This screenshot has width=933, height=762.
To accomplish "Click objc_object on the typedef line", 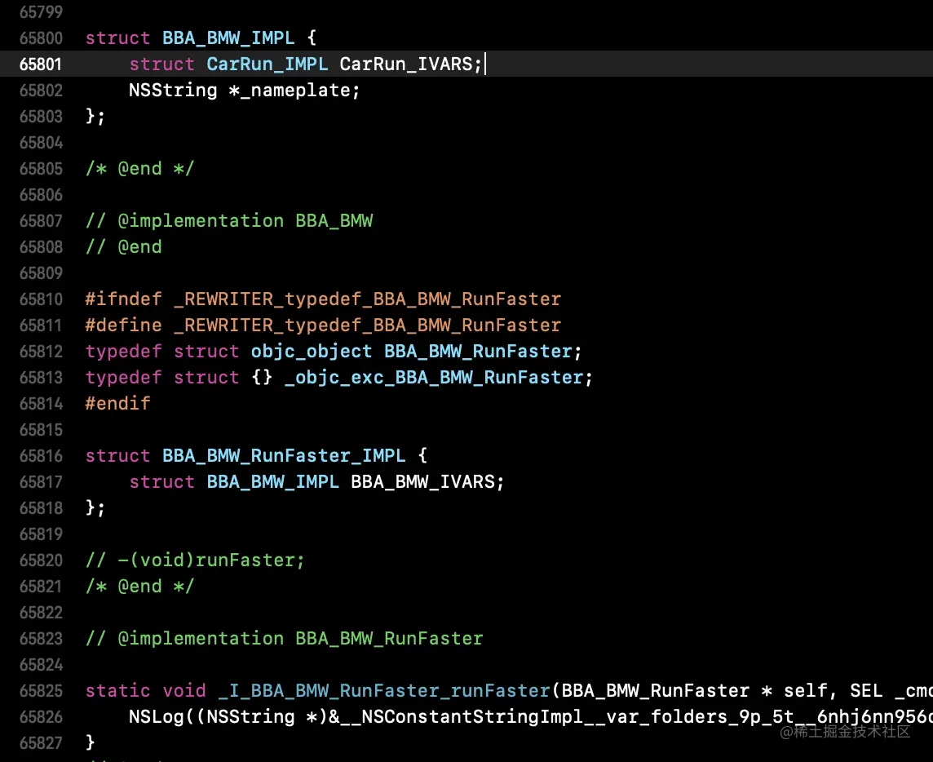I will (312, 352).
